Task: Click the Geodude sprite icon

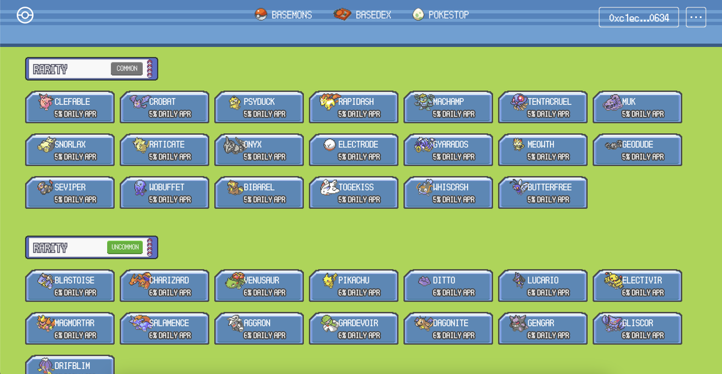Action: 612,146
